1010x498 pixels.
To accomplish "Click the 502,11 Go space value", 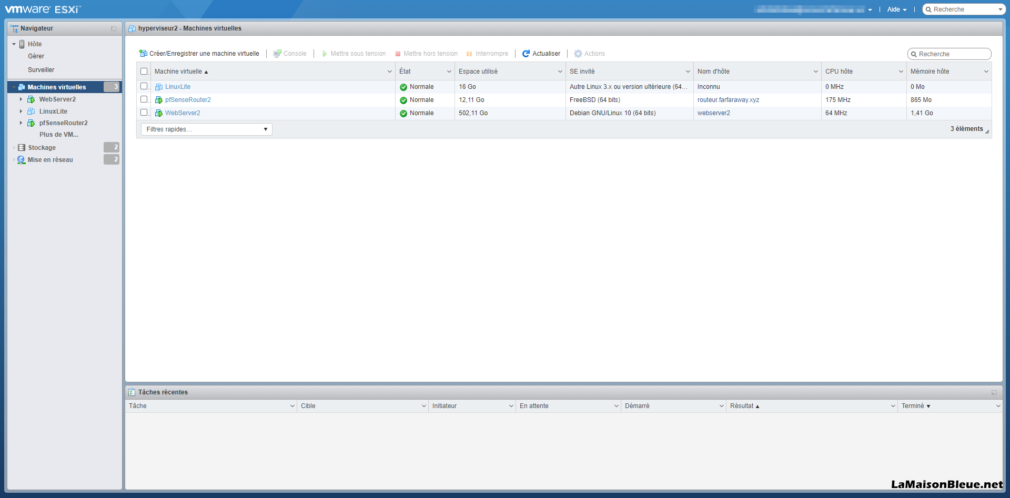I will (473, 113).
